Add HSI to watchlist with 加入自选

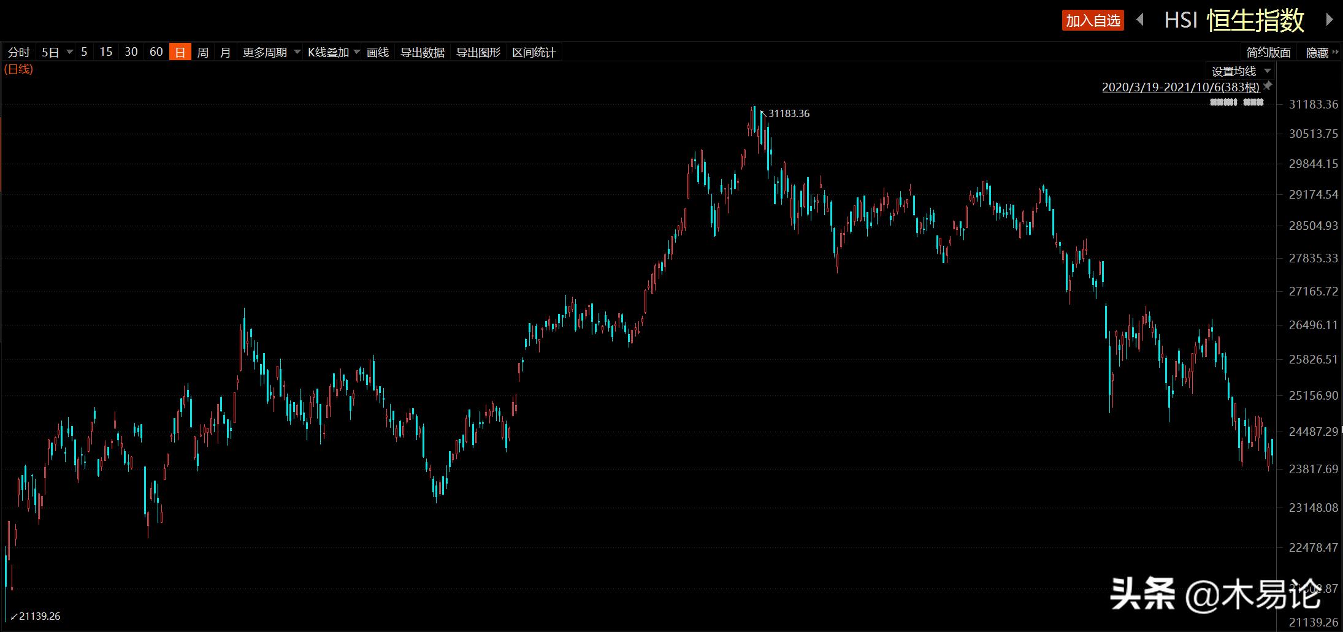[1093, 21]
